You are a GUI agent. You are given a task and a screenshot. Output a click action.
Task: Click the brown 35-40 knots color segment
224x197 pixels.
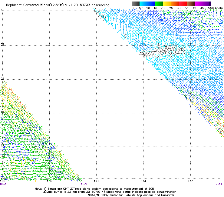[x=191, y=4]
